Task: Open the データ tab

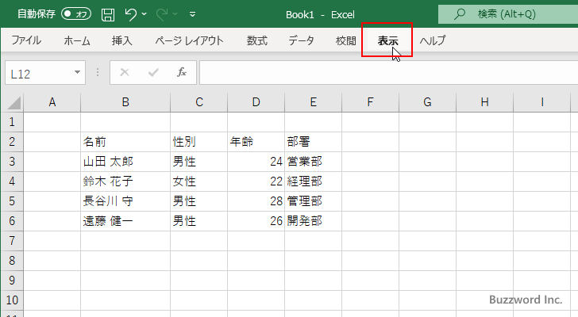Action: point(301,40)
